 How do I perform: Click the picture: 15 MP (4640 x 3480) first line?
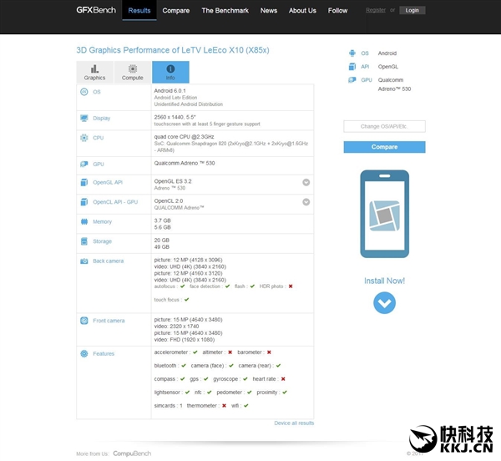pyautogui.click(x=188, y=320)
